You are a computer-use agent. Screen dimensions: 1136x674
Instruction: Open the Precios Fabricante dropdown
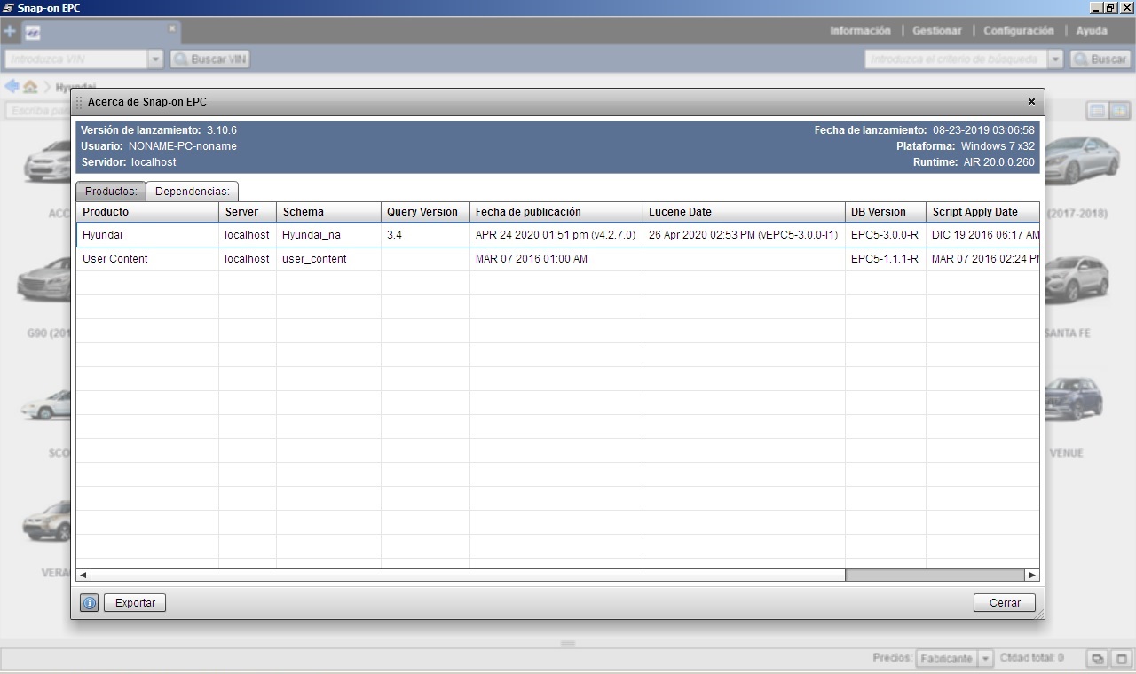pos(954,659)
